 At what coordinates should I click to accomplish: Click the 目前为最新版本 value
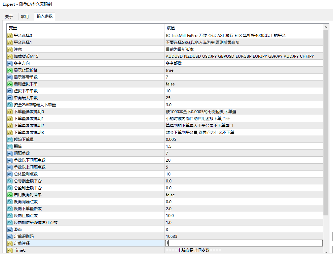point(180,49)
